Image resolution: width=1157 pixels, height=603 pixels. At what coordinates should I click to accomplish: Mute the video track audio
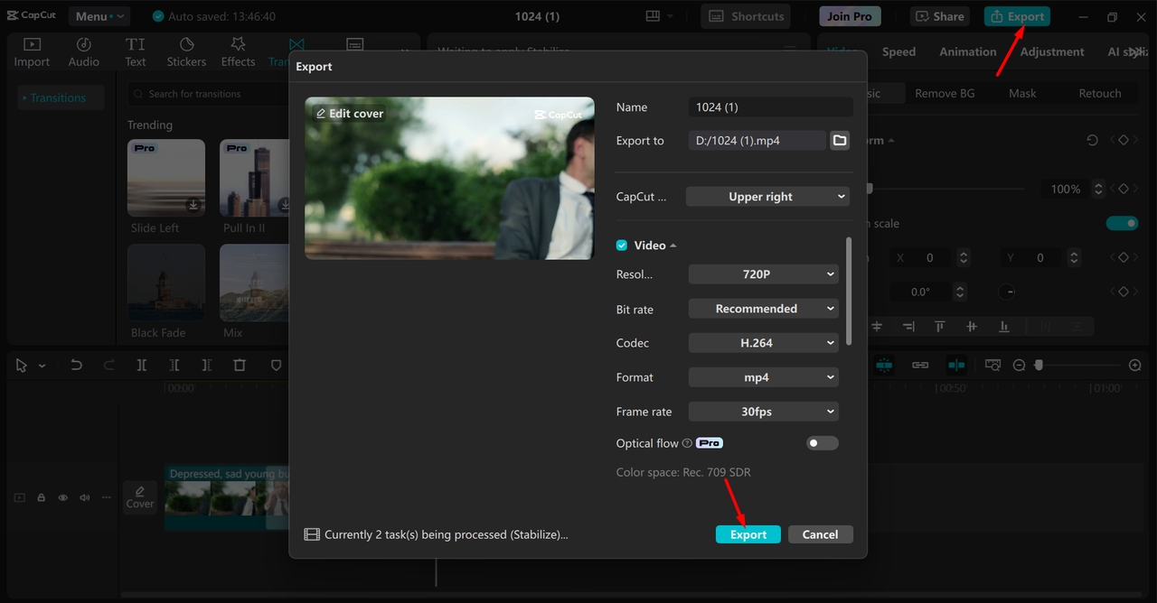pos(85,497)
